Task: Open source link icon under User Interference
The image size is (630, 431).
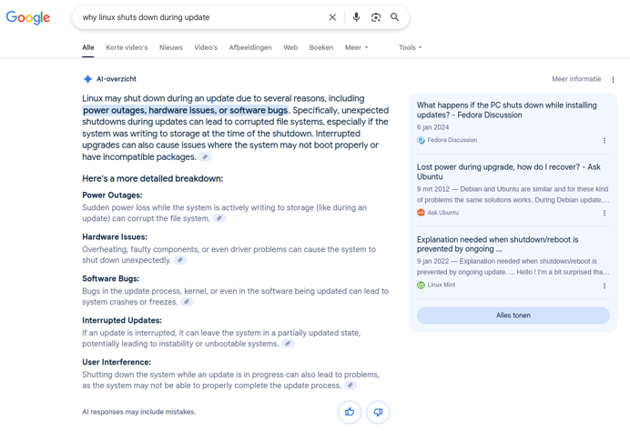Action: pos(351,386)
